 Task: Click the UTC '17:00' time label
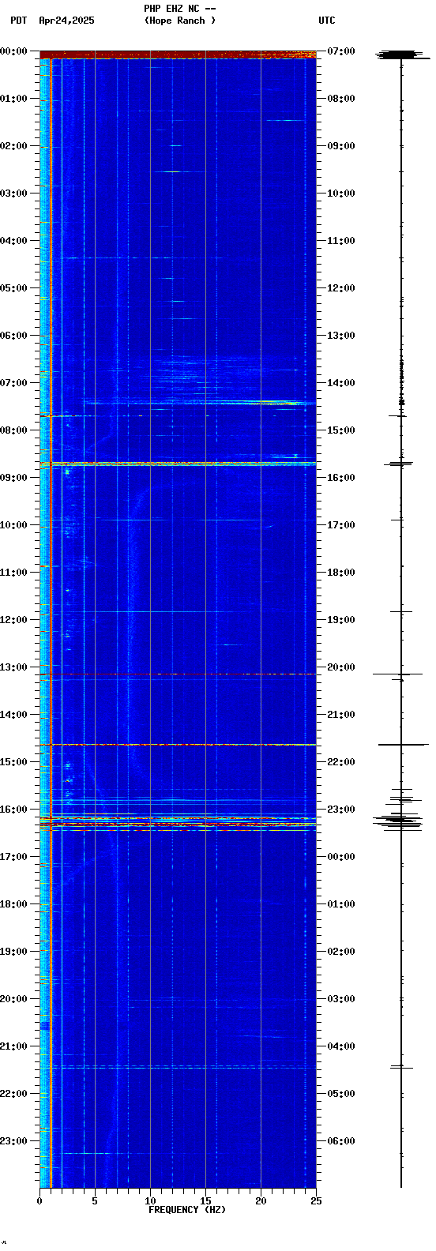pos(340,525)
